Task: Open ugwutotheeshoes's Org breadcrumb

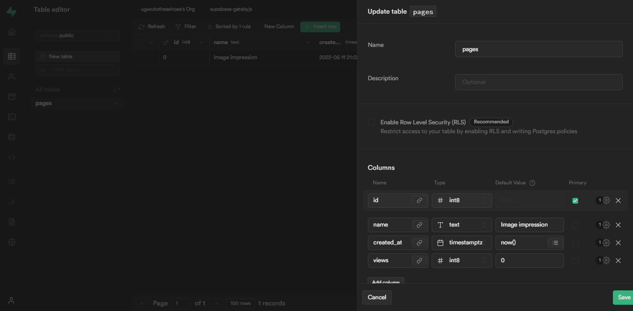Action: pos(168,9)
